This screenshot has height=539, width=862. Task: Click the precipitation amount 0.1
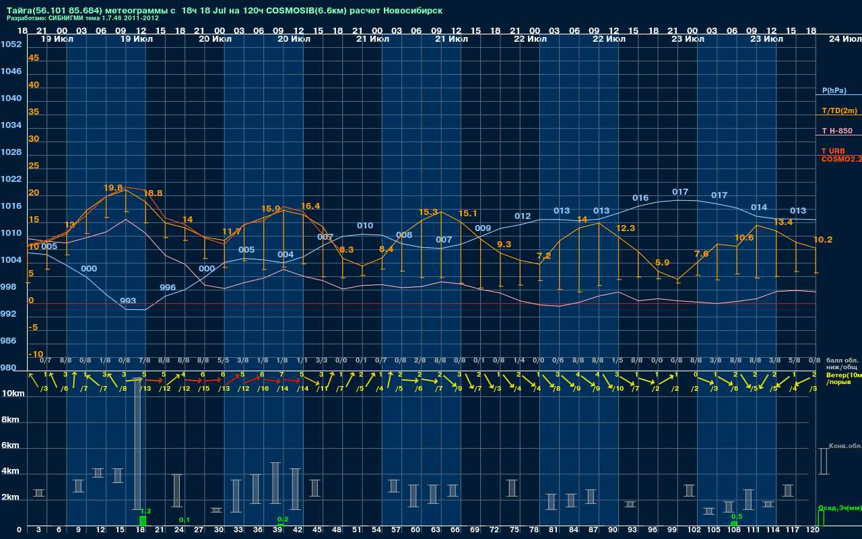pos(185,520)
